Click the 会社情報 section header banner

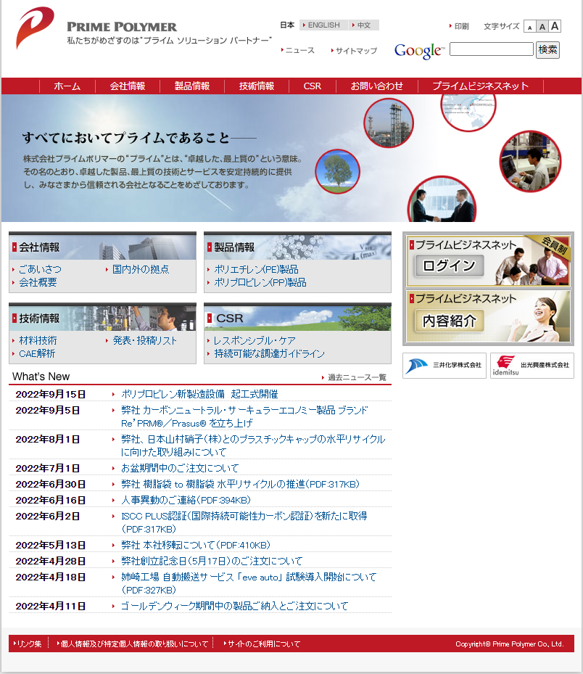[x=103, y=247]
